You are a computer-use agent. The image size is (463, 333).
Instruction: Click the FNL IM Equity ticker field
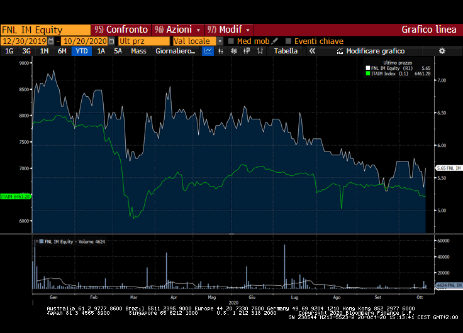point(45,30)
